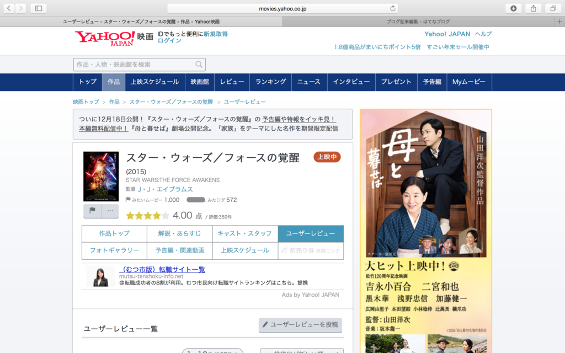Image resolution: width=565 pixels, height=353 pixels.
Task: Open 上映スケジュール in the blue navigation bar
Action: pyautogui.click(x=154, y=82)
